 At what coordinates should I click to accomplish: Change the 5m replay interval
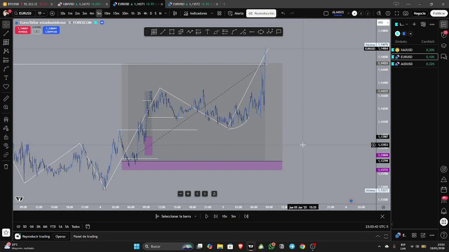point(233,216)
